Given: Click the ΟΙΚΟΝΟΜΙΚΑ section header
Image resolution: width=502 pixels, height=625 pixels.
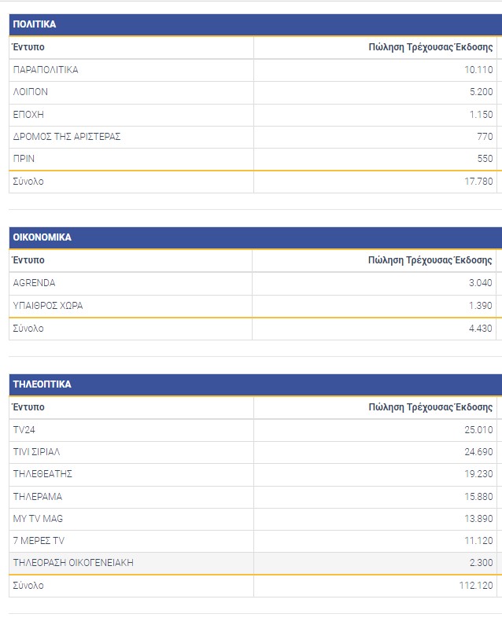Looking at the screenshot, I should click(x=42, y=237).
